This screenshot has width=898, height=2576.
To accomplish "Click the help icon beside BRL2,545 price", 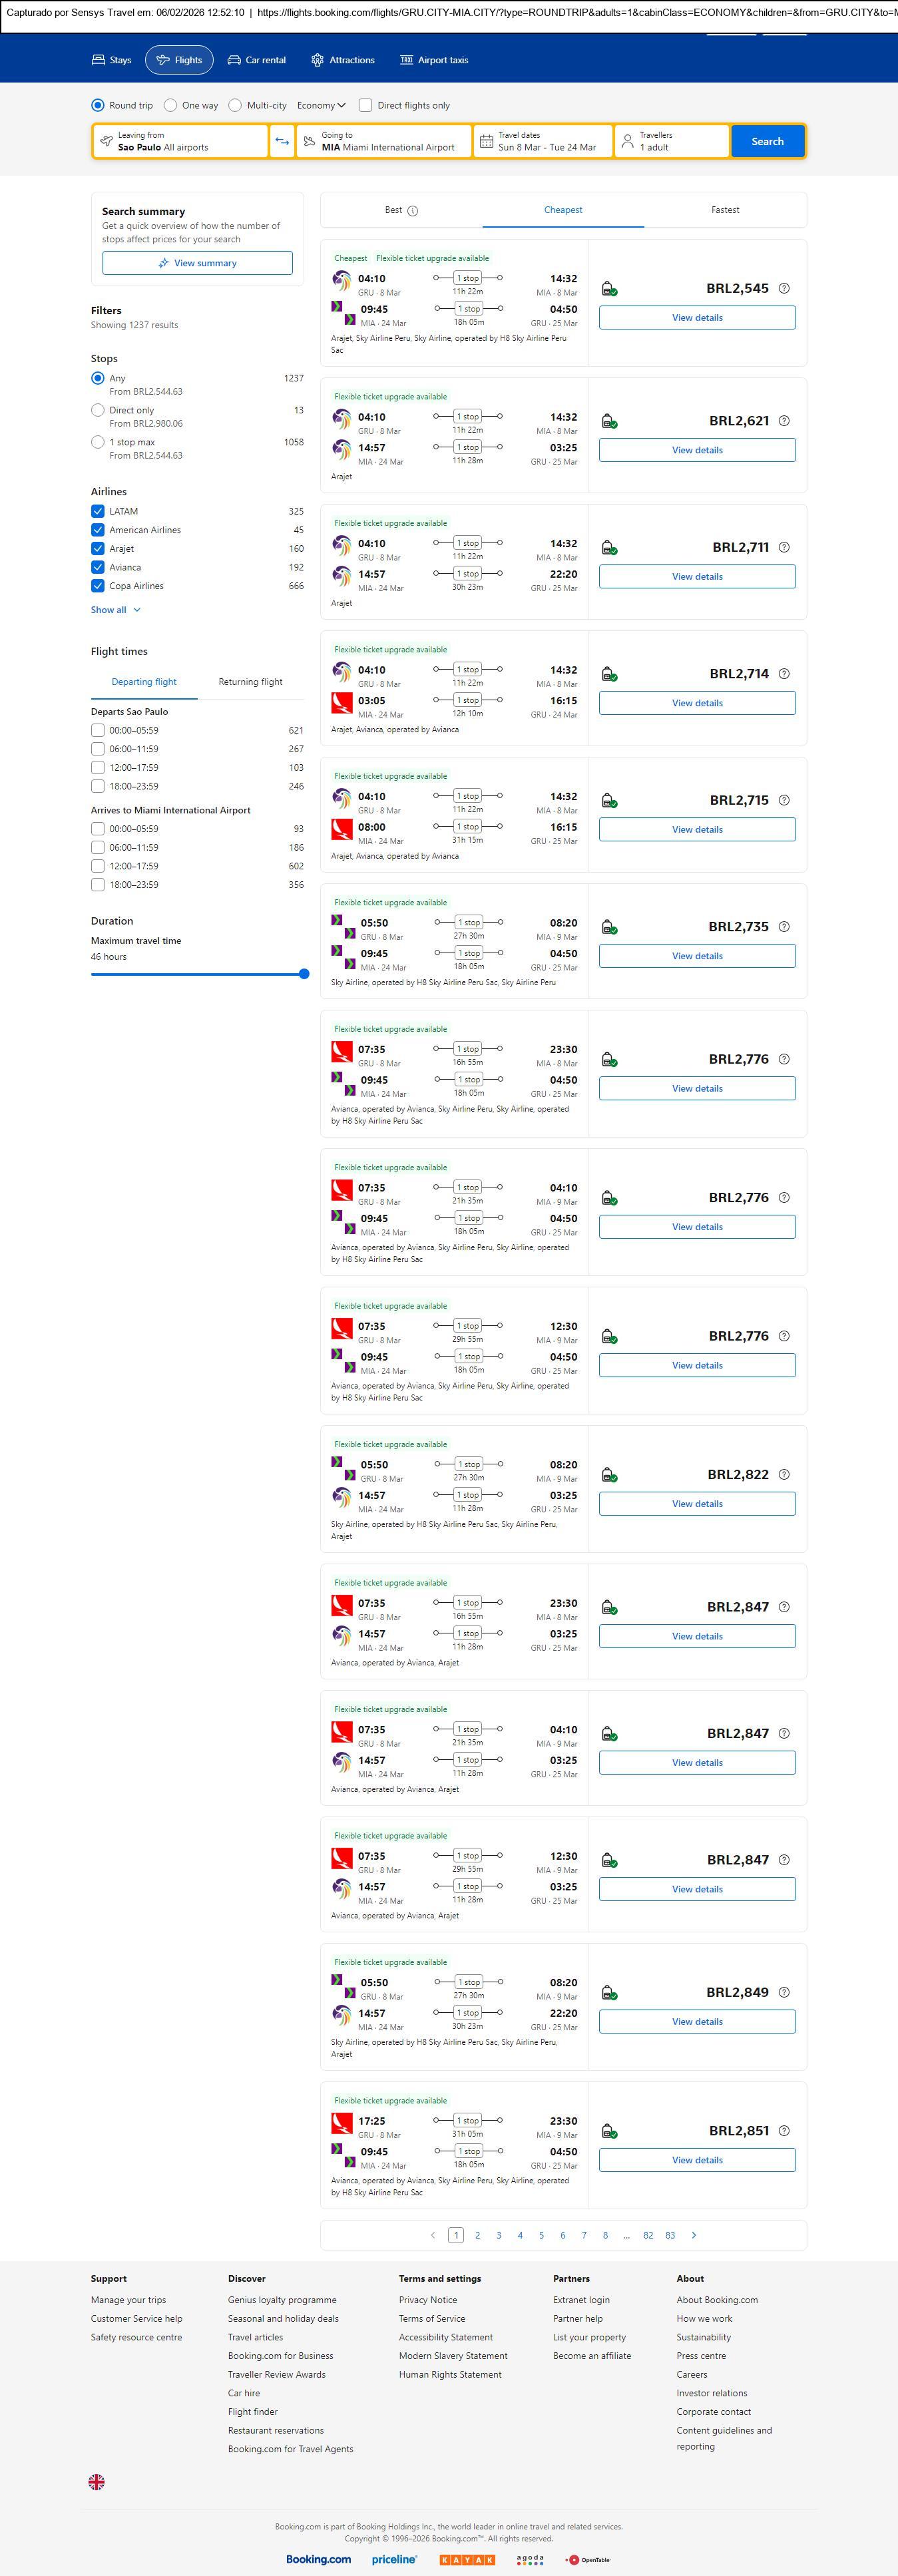I will (784, 288).
